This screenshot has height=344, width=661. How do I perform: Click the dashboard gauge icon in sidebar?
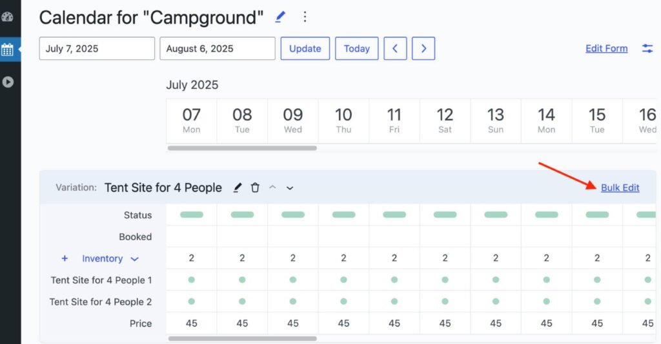tap(7, 17)
